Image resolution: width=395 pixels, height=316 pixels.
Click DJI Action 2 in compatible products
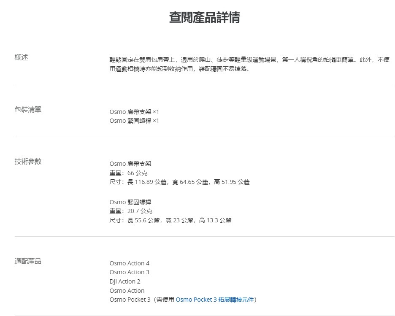pos(125,281)
